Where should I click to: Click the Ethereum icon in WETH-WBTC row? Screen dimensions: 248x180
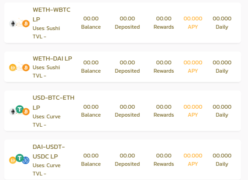tap(13, 24)
